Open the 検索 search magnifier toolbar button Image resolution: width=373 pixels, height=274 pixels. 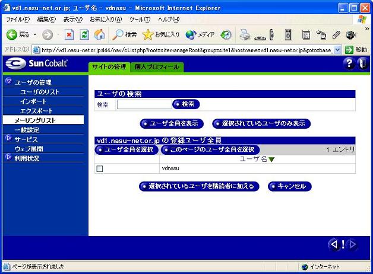125,35
